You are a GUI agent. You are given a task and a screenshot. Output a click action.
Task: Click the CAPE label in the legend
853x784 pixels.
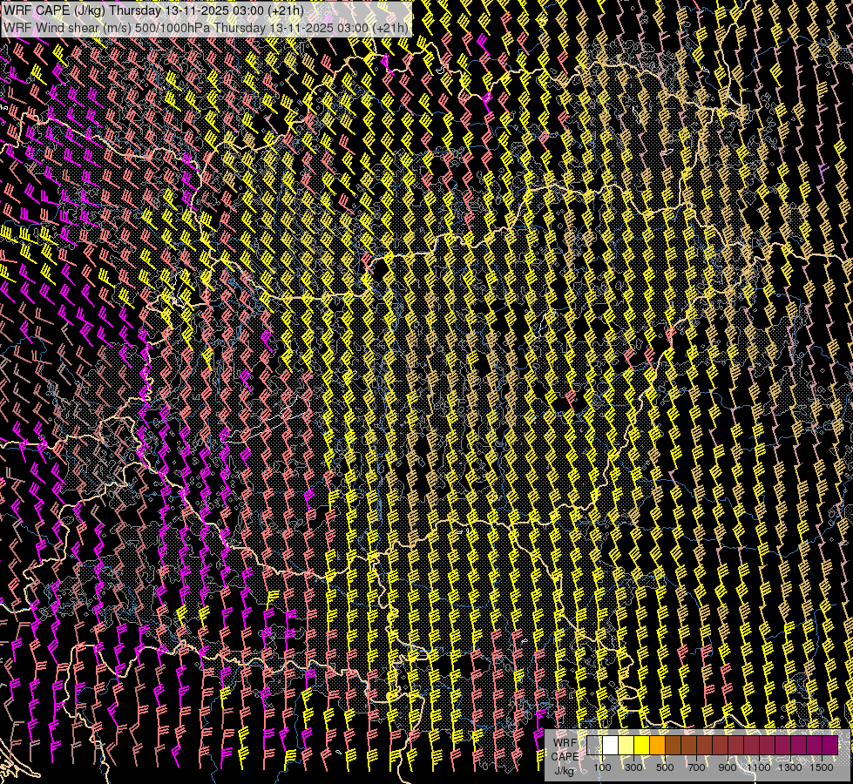click(565, 756)
